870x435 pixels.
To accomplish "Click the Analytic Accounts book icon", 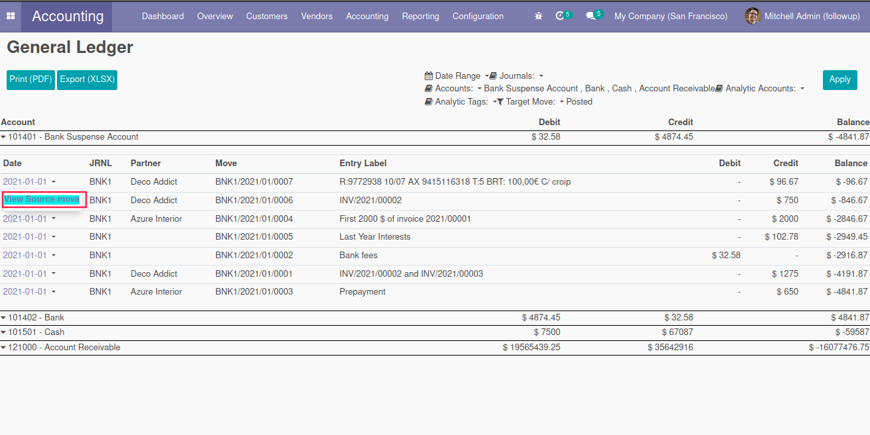I will (719, 89).
